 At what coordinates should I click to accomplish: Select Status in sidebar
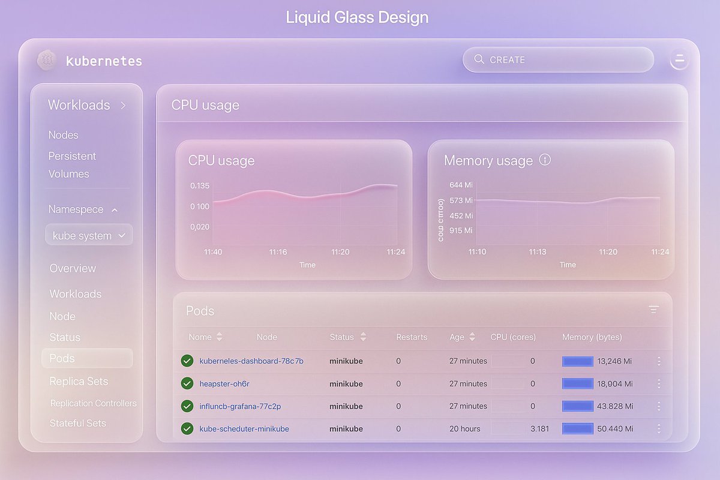[65, 337]
